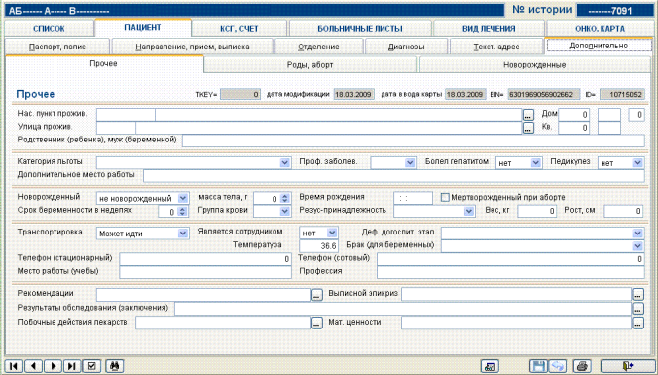Jump to the last record

click(x=72, y=366)
